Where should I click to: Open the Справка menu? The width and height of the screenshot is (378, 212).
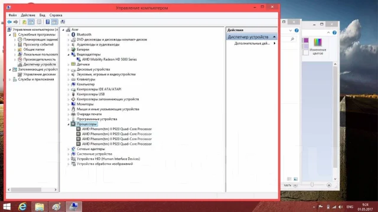(x=56, y=15)
